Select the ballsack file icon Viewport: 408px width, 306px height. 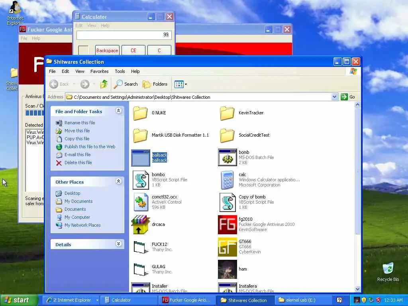coord(141,158)
